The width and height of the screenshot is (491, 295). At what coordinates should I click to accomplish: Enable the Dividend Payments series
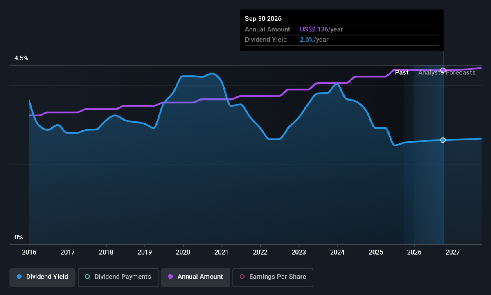coord(117,277)
